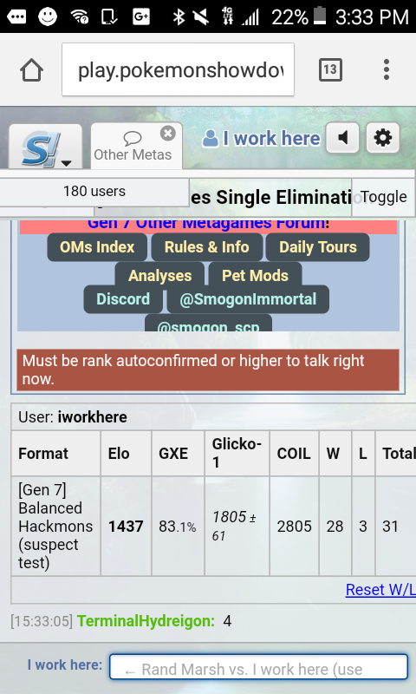Open the OMs Index link
Screen dimensions: 416x694
click(x=97, y=247)
